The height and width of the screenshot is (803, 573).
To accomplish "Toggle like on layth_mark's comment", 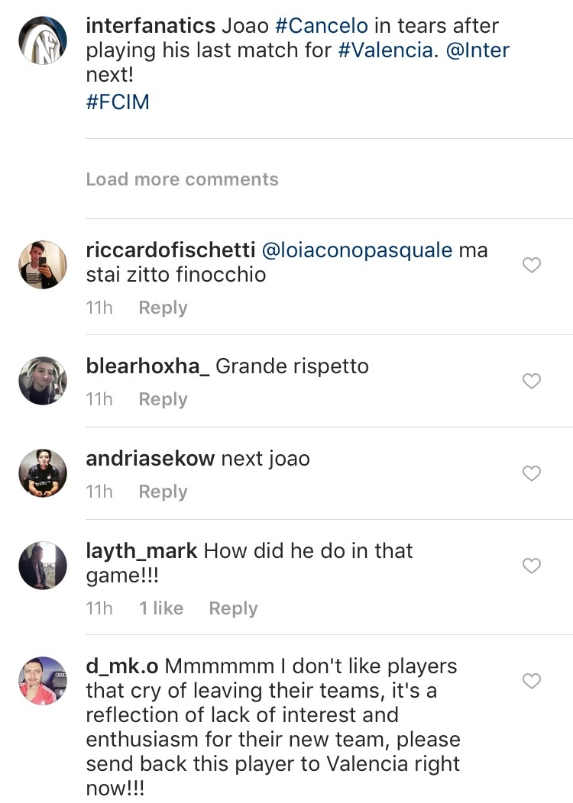I will point(531,566).
